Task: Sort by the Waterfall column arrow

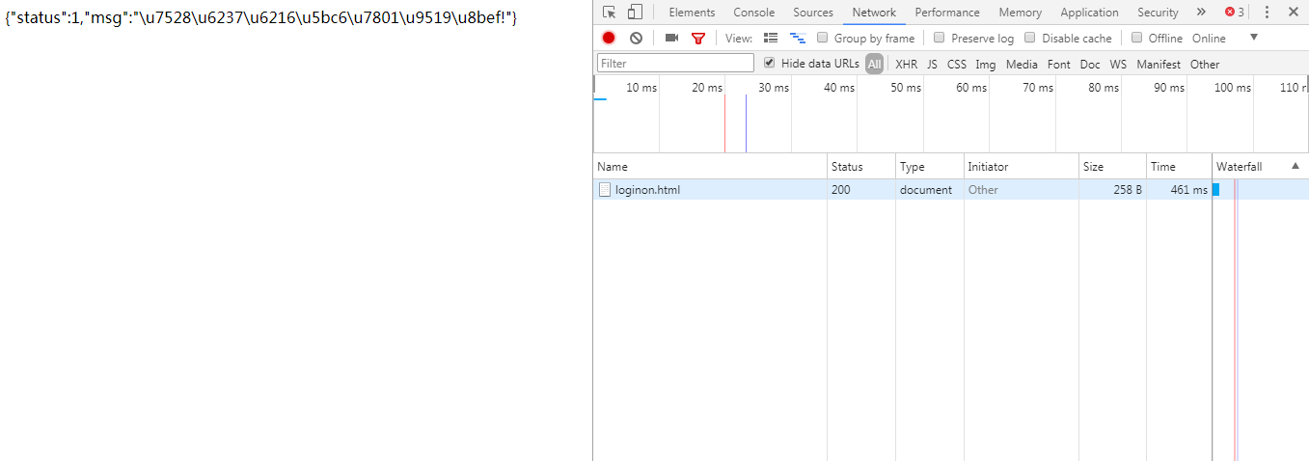Action: [x=1295, y=166]
